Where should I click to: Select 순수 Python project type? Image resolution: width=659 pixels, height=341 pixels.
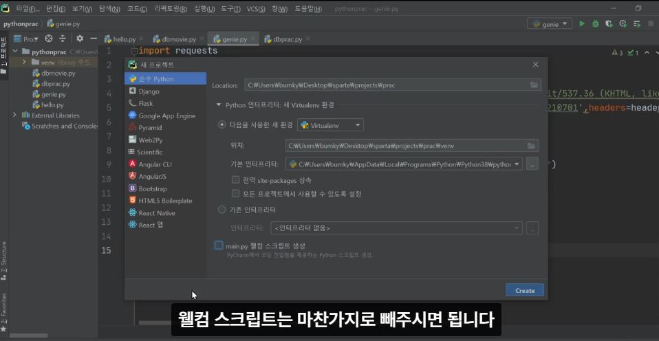[x=165, y=79]
